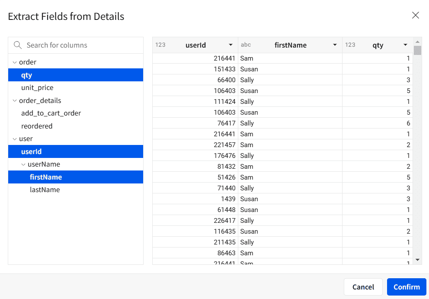
Task: Click the Confirm button
Action: (x=406, y=287)
